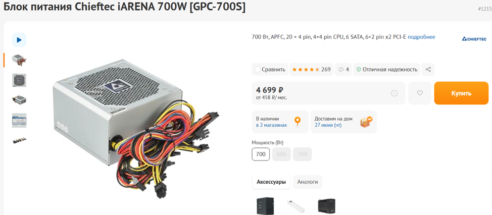Click the delivery box icon
Viewport: 492px width, 215px height.
tap(366, 122)
